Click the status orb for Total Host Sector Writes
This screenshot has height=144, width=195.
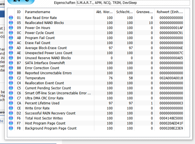[11, 118]
